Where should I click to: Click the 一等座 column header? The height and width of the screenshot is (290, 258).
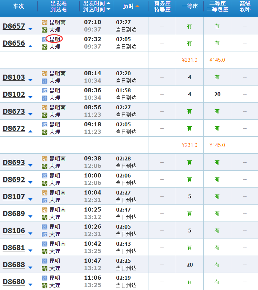point(190,6)
